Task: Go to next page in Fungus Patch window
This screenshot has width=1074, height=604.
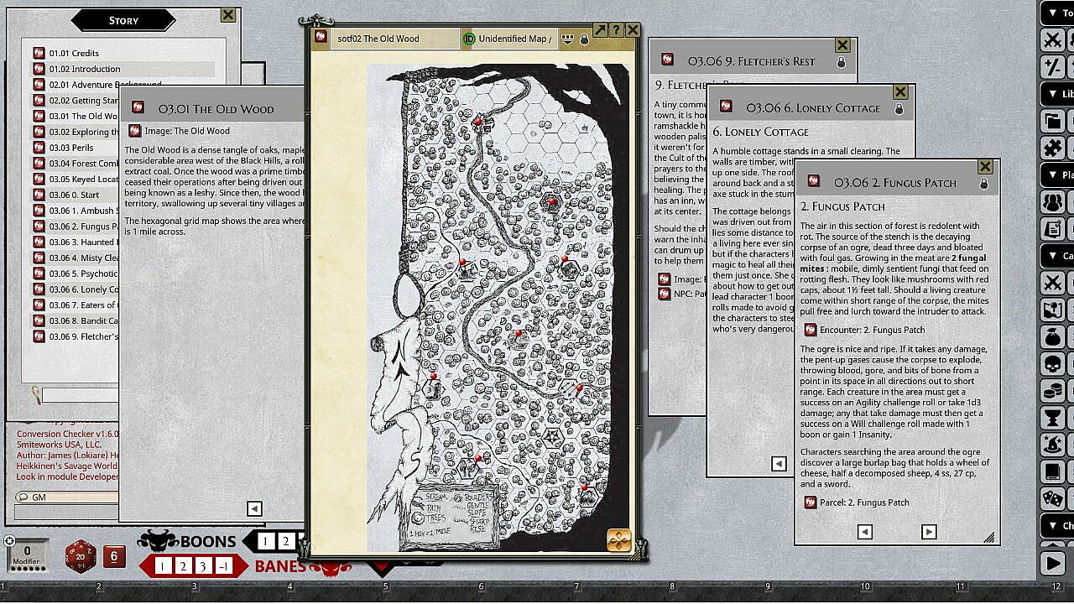Action: pyautogui.click(x=929, y=532)
